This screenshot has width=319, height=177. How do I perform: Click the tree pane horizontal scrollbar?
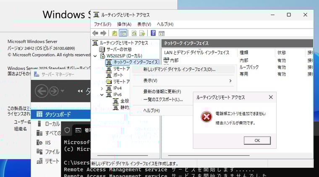(x=123, y=156)
